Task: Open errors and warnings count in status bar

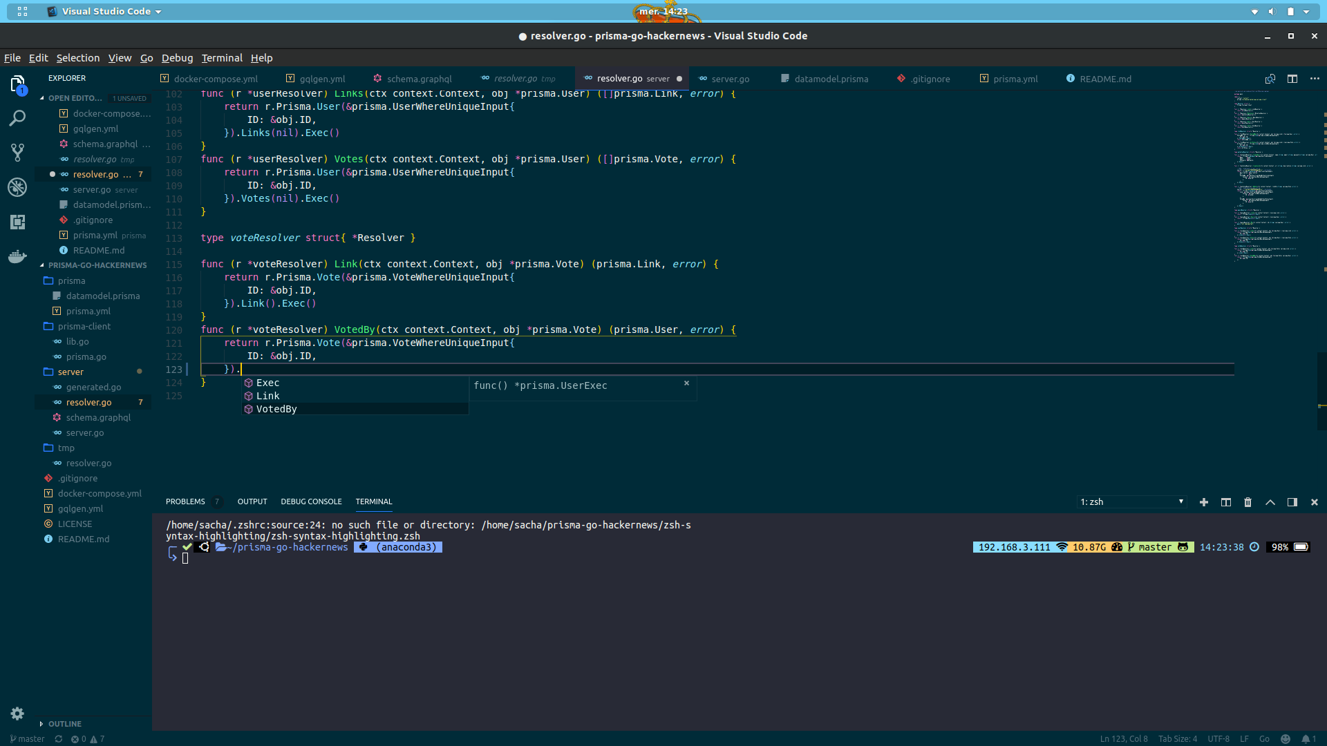Action: (x=88, y=739)
